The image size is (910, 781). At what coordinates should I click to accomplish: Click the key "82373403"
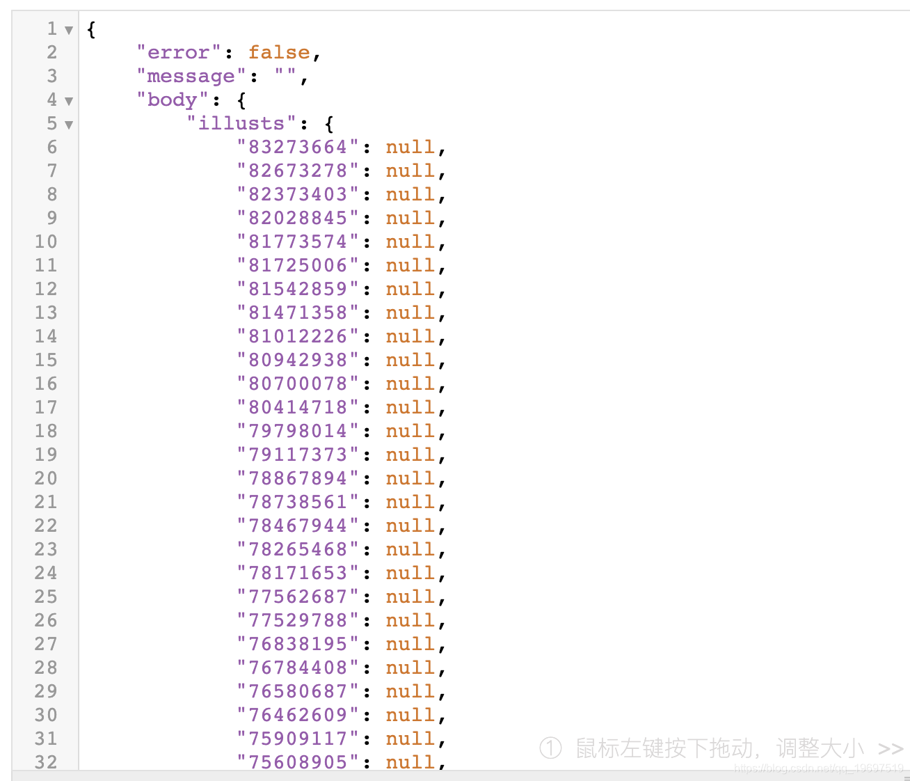[x=298, y=194]
